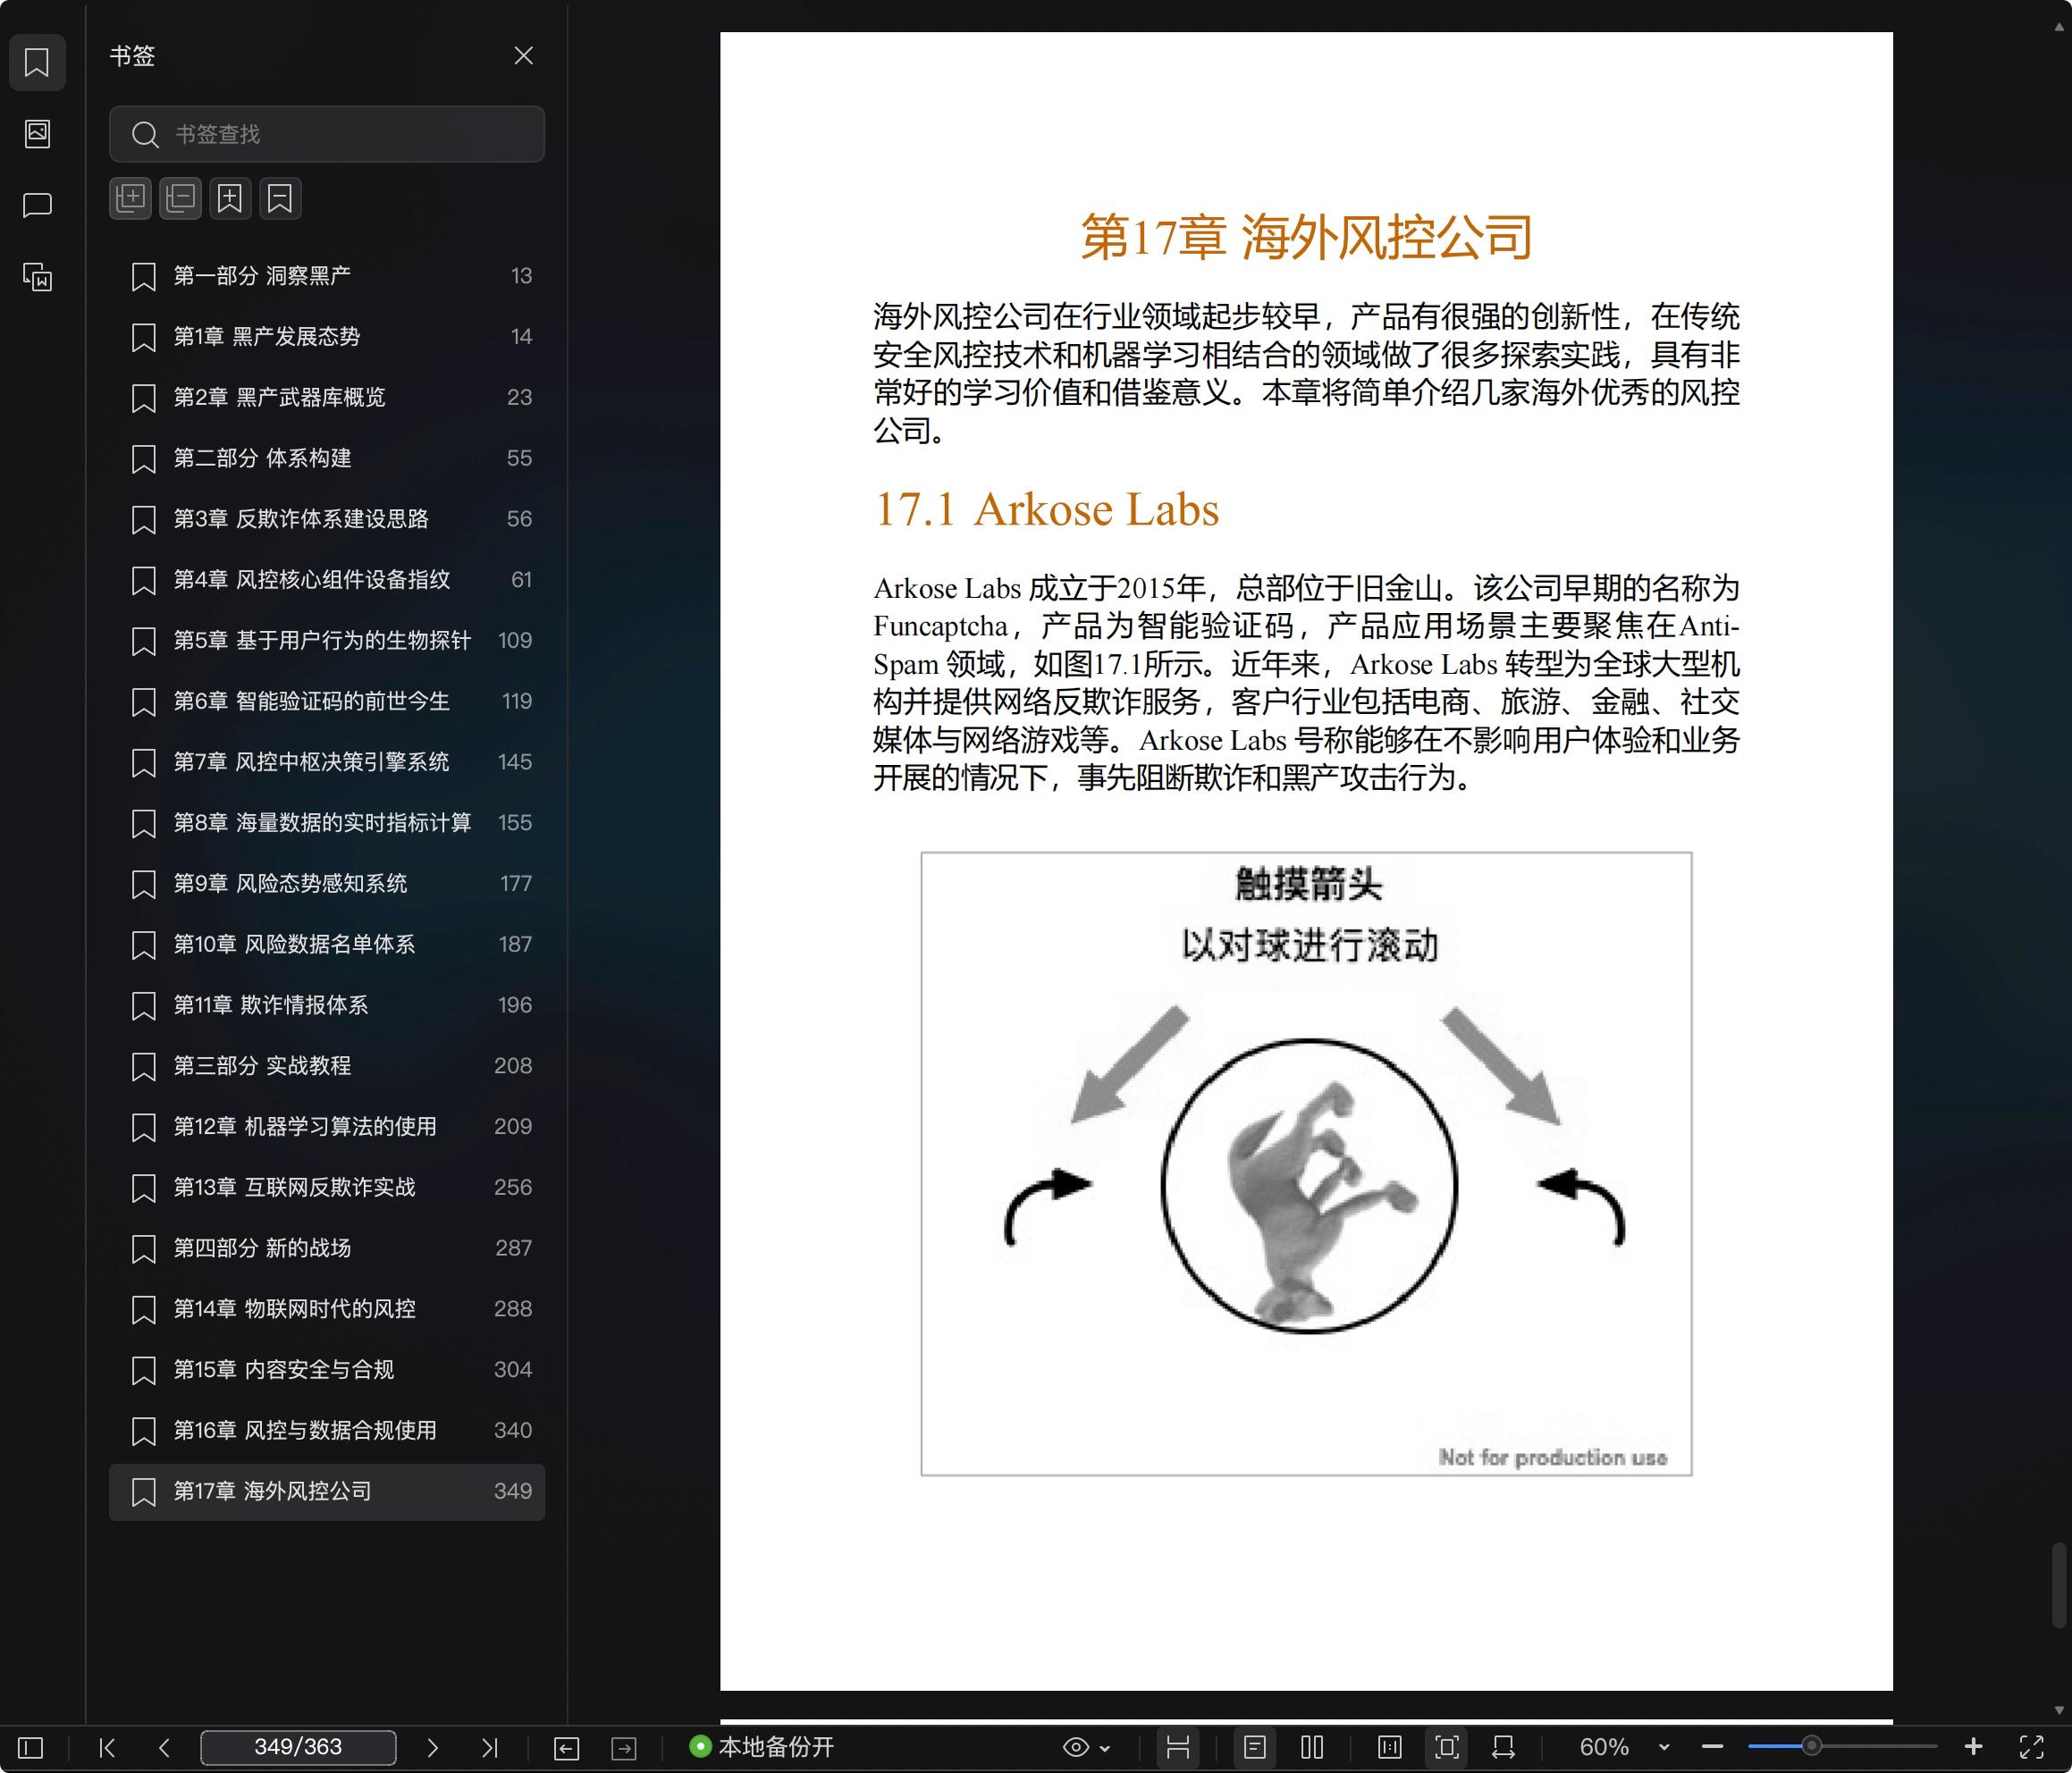Open bookmark 第1章 黑产发展态势
This screenshot has height=1773, width=2072.
tap(327, 337)
